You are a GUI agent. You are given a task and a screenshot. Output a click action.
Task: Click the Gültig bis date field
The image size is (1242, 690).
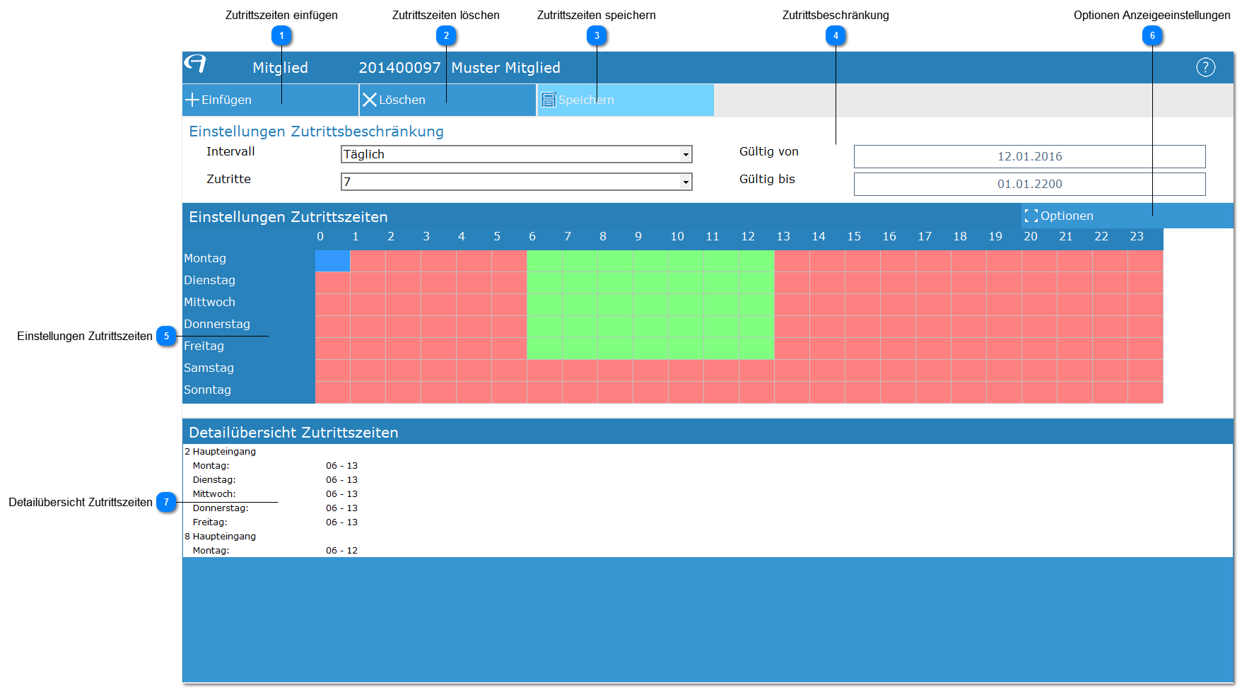[1029, 184]
